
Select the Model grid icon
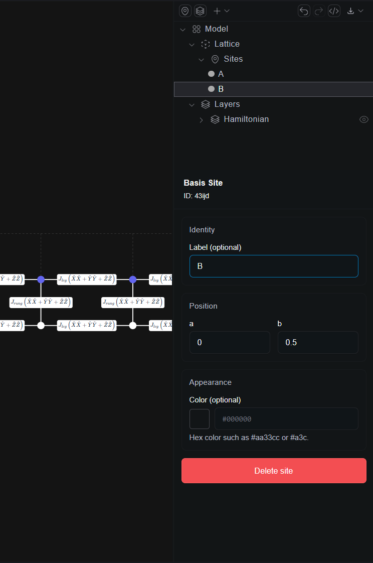[x=196, y=29]
